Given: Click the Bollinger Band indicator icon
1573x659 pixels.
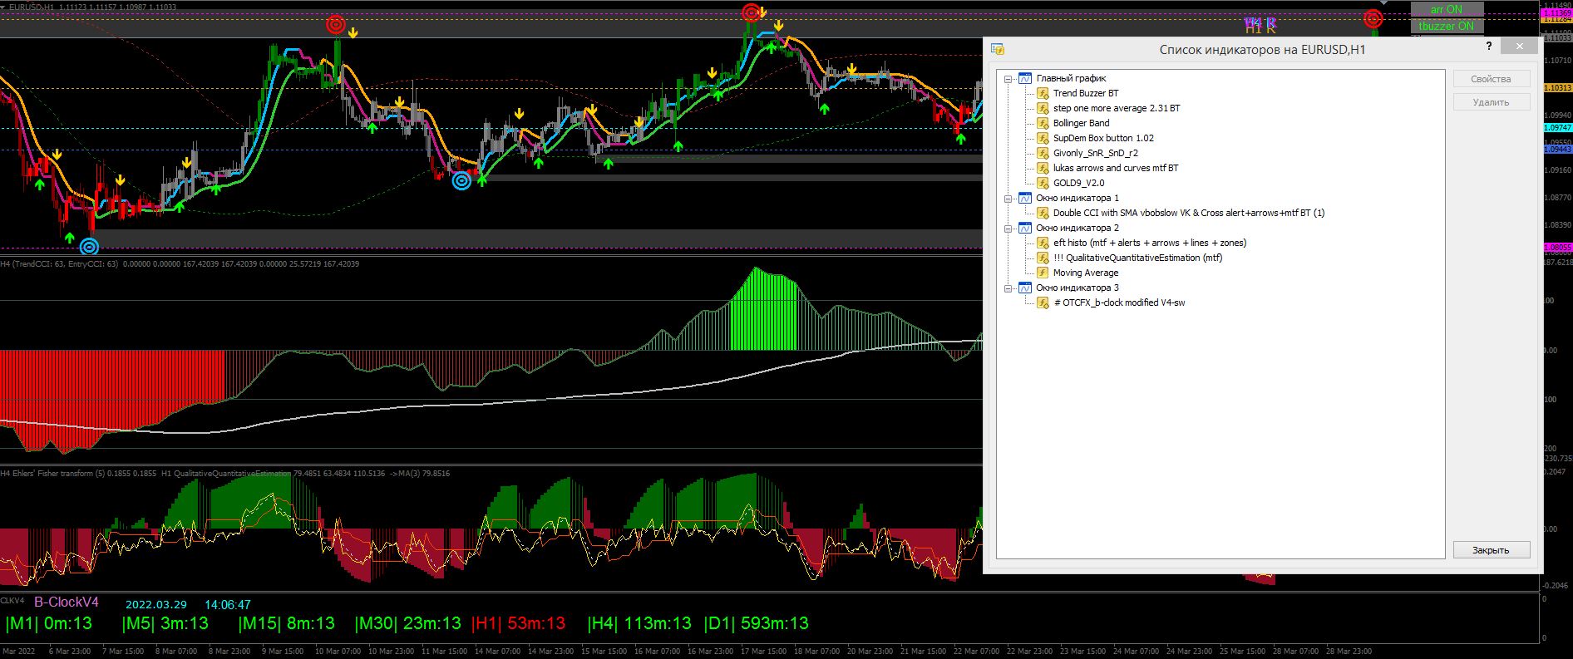Looking at the screenshot, I should pos(1043,123).
